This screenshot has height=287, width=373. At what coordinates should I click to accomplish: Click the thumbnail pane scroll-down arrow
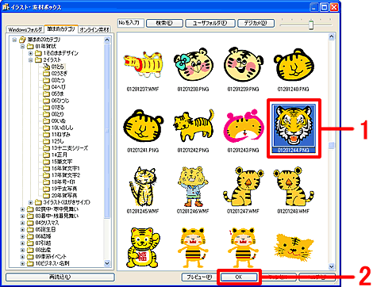coord(332,266)
